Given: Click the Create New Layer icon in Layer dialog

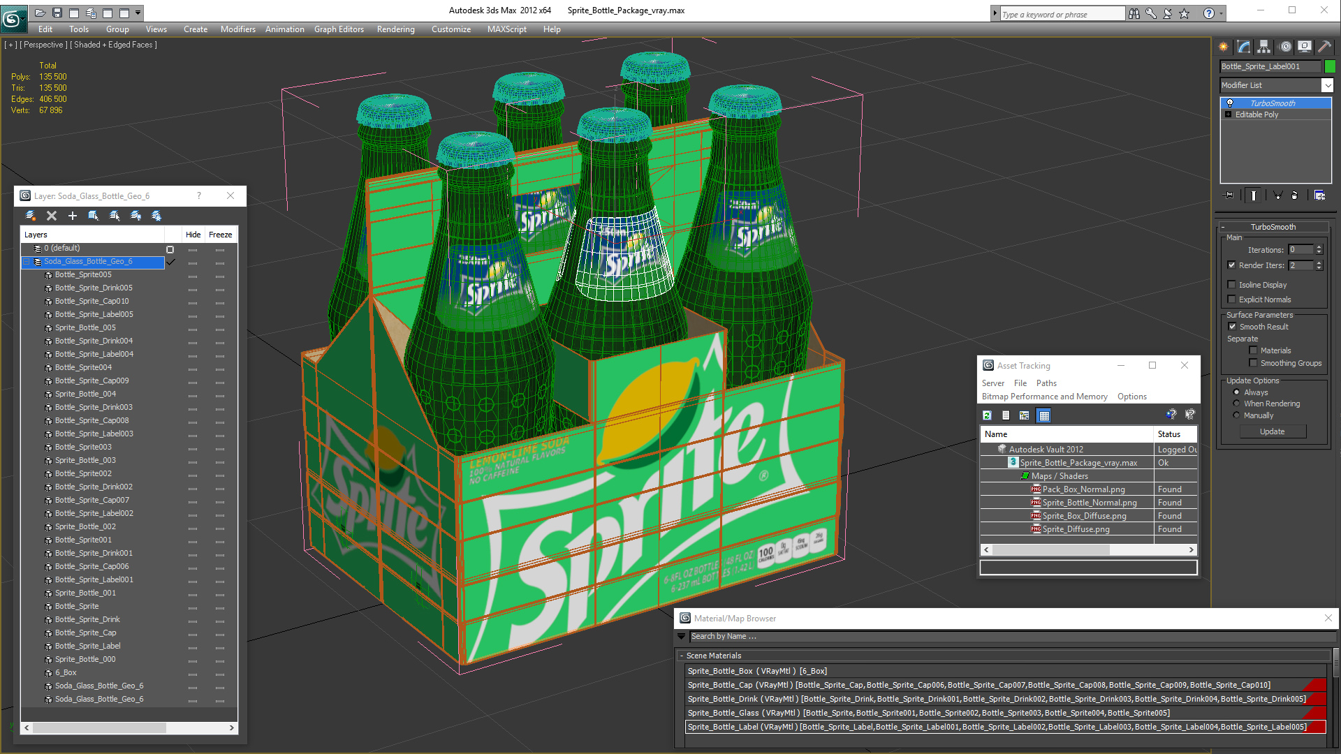Looking at the screenshot, I should click(31, 216).
